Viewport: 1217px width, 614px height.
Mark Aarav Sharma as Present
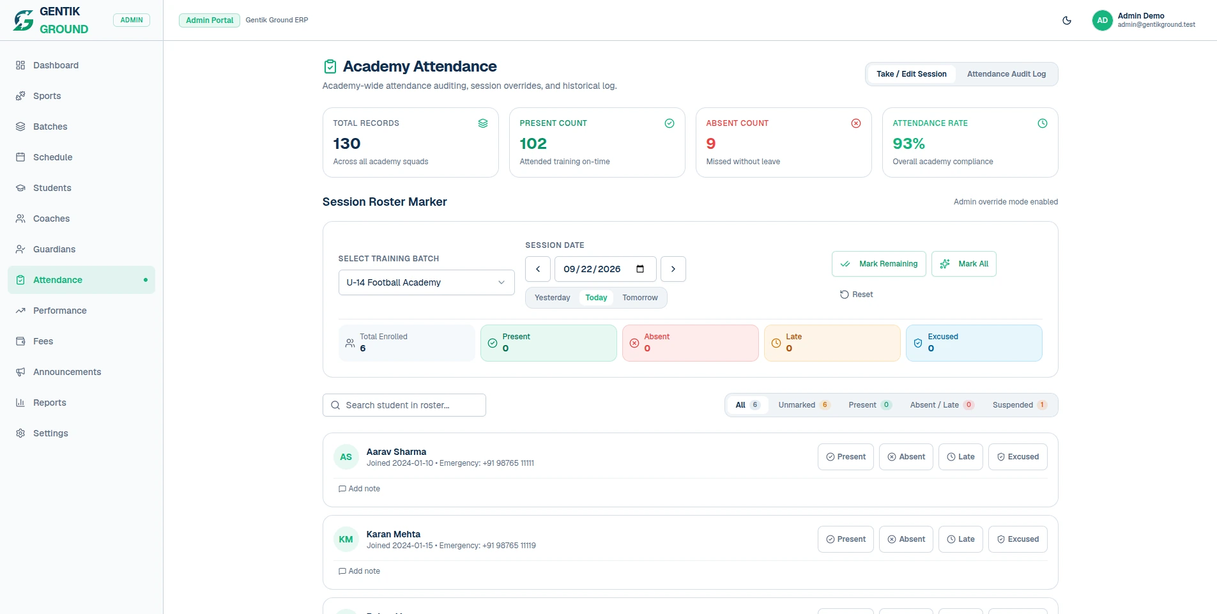846,457
